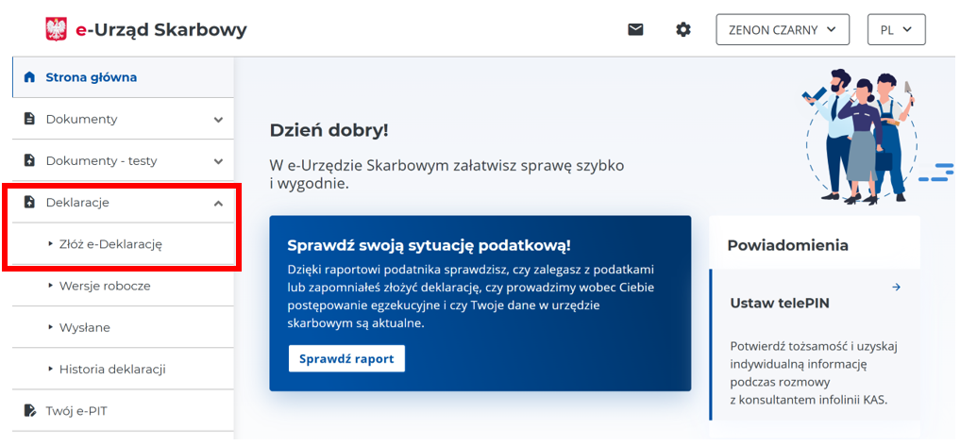The height and width of the screenshot is (445, 960).
Task: Open the PL language dropdown
Action: (897, 29)
